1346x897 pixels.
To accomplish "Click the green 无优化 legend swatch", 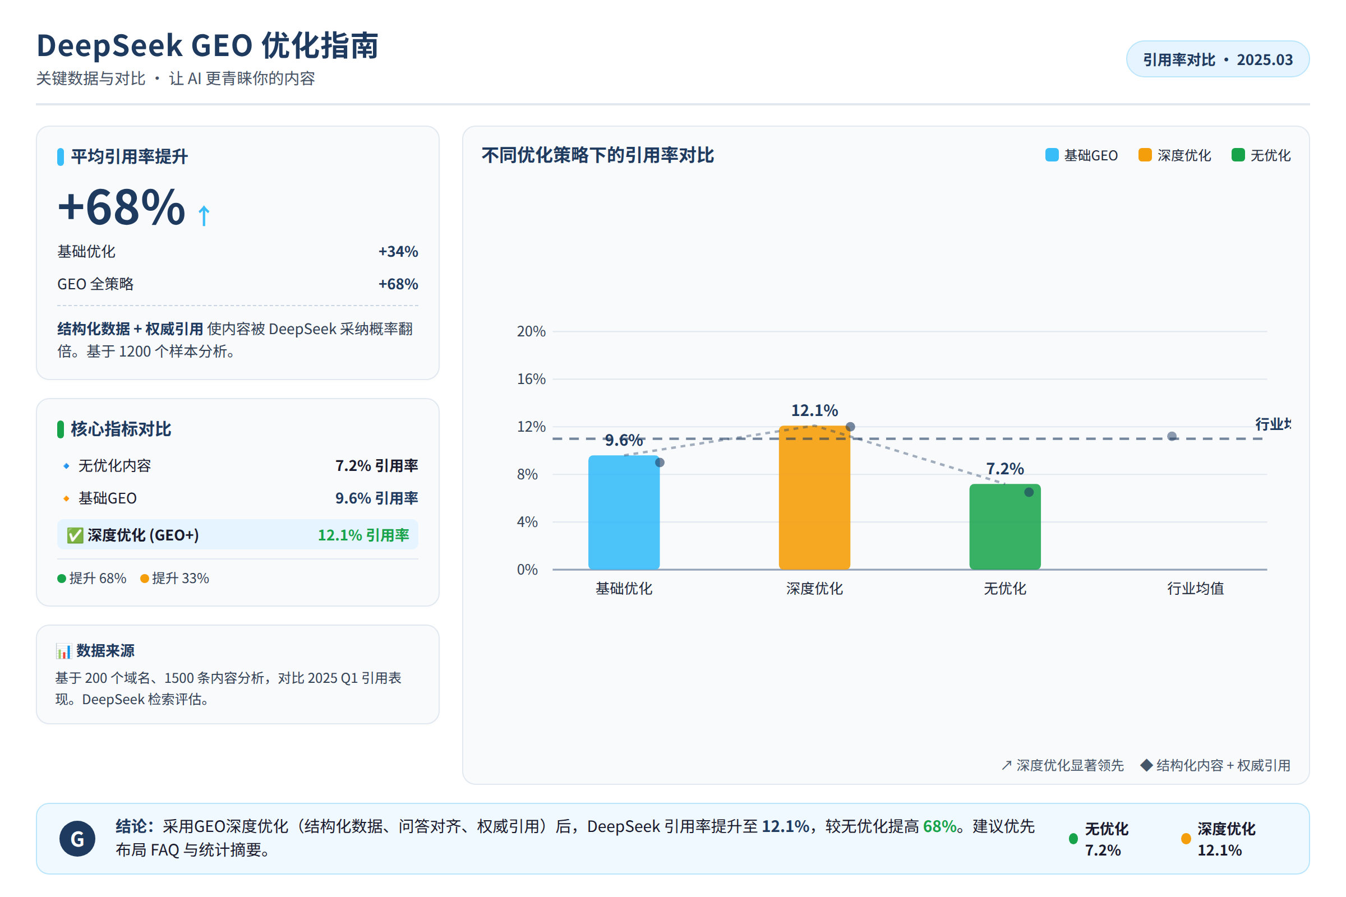I will point(1238,155).
